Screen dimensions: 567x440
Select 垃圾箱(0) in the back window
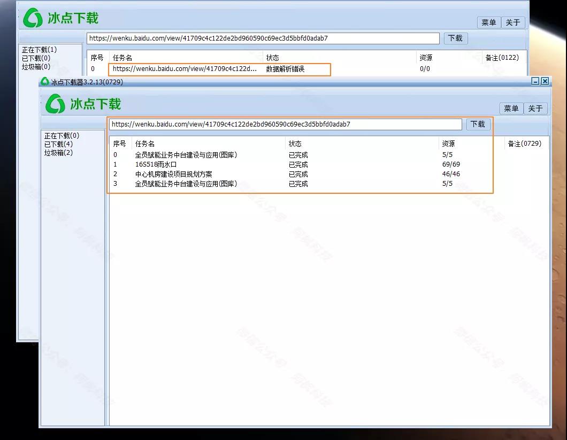[36, 67]
